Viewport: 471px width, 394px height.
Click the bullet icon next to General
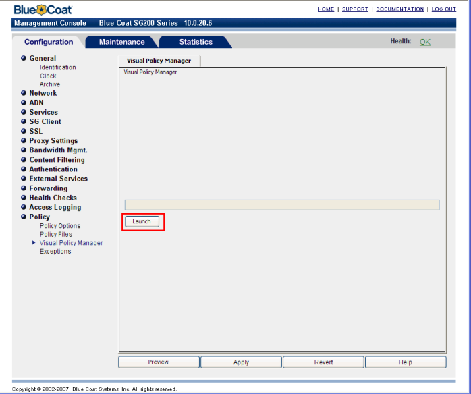click(x=24, y=58)
